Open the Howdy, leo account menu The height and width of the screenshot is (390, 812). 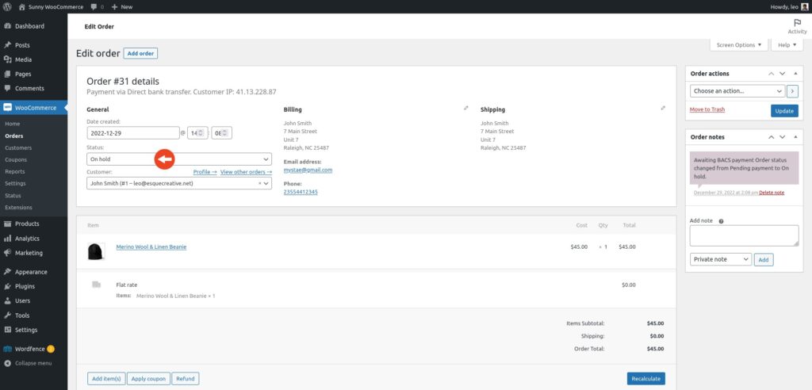tap(789, 6)
